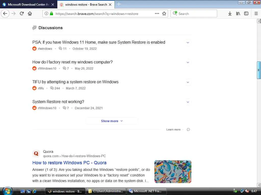This screenshot has height=195, width=261.
Task: Open the Library icon
Action: coord(238,14)
